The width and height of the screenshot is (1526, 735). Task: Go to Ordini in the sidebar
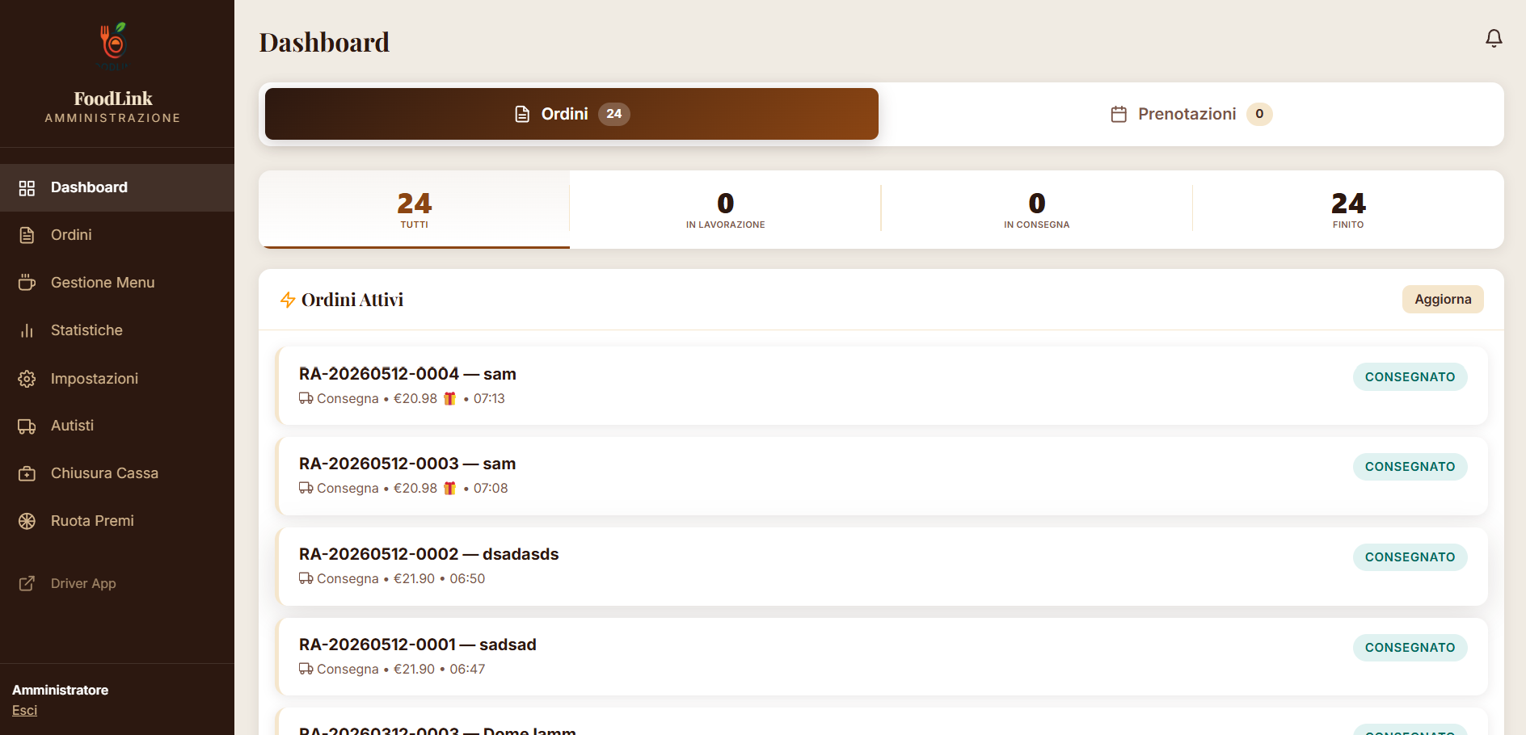pyautogui.click(x=117, y=235)
